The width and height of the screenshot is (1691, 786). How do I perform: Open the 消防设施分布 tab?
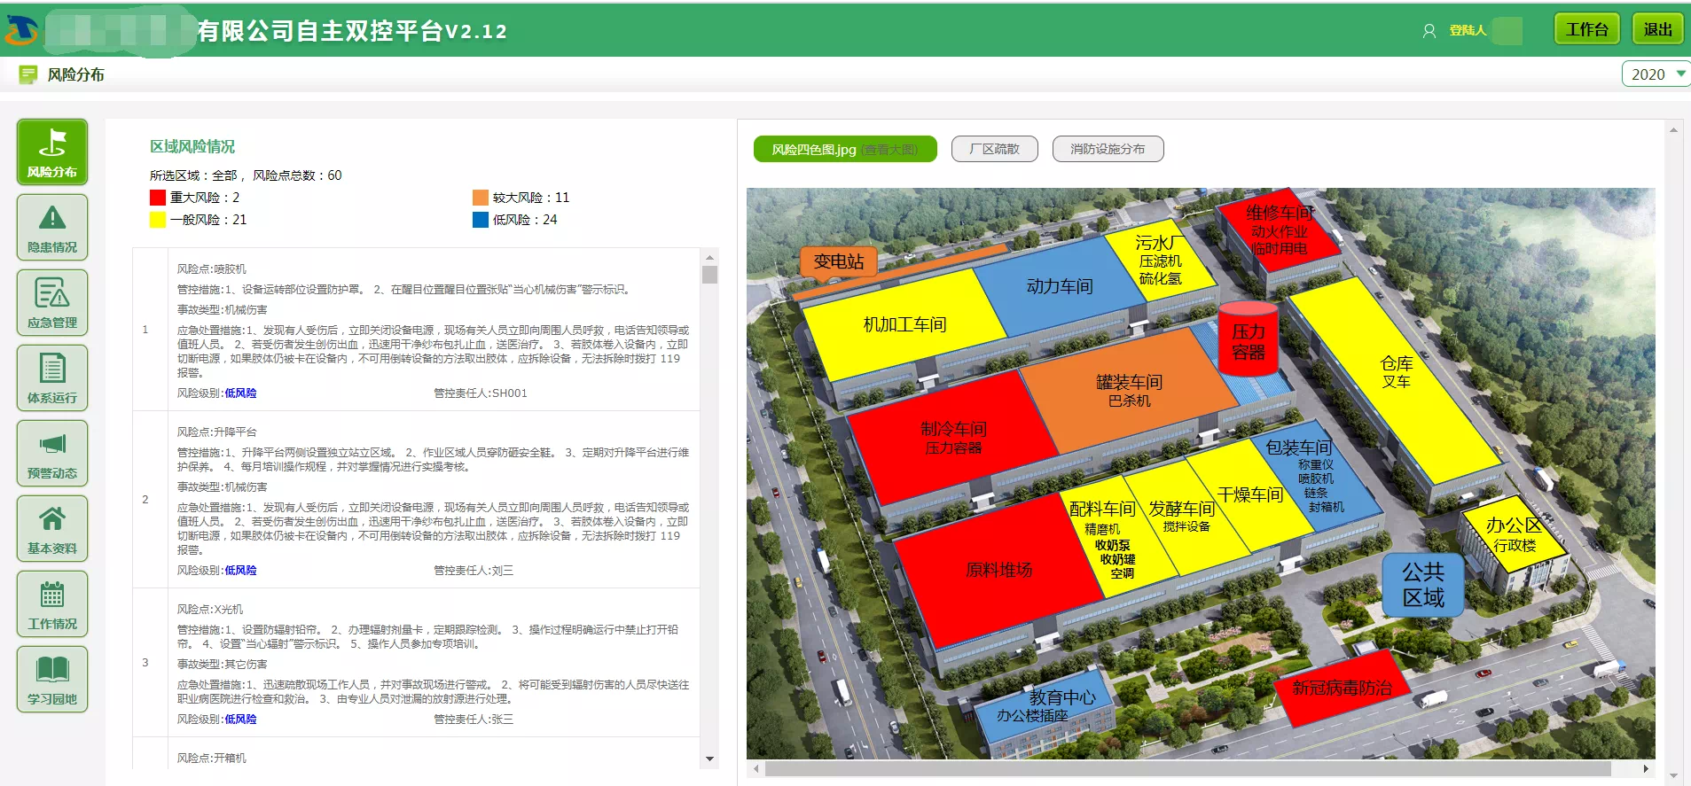click(1108, 149)
